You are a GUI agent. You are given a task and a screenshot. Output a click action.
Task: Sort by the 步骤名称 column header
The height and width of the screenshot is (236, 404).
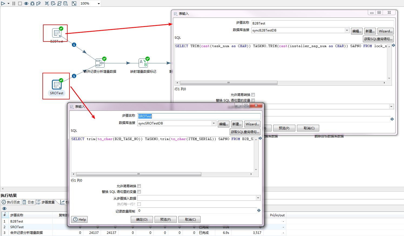[30, 215]
